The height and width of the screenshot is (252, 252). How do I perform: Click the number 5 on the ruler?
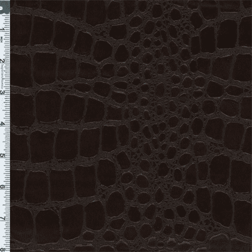(2, 156)
